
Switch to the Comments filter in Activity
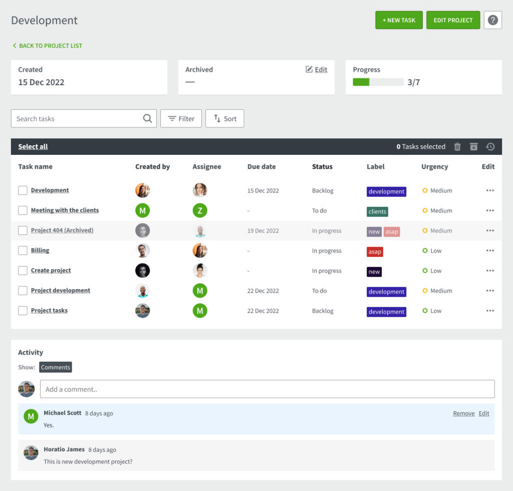tap(55, 367)
